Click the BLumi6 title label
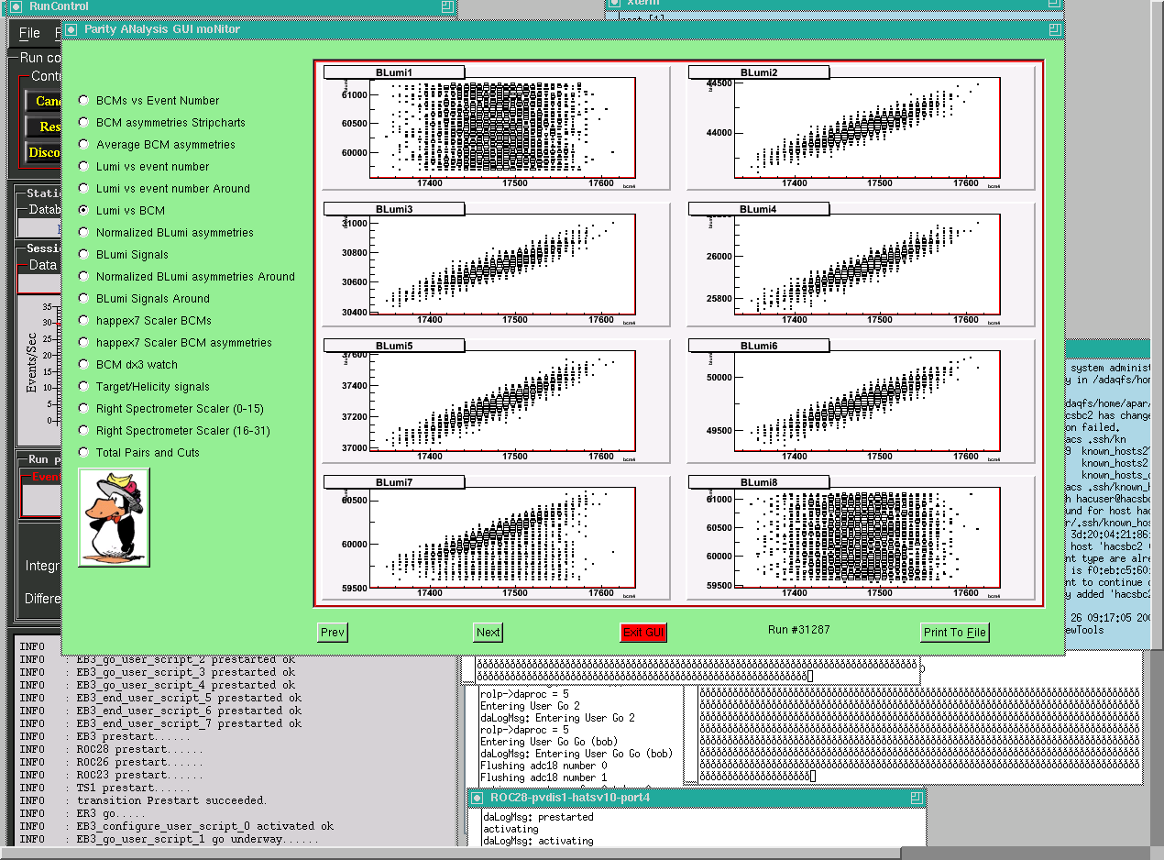Screen dimensions: 1164x860 (x=759, y=346)
